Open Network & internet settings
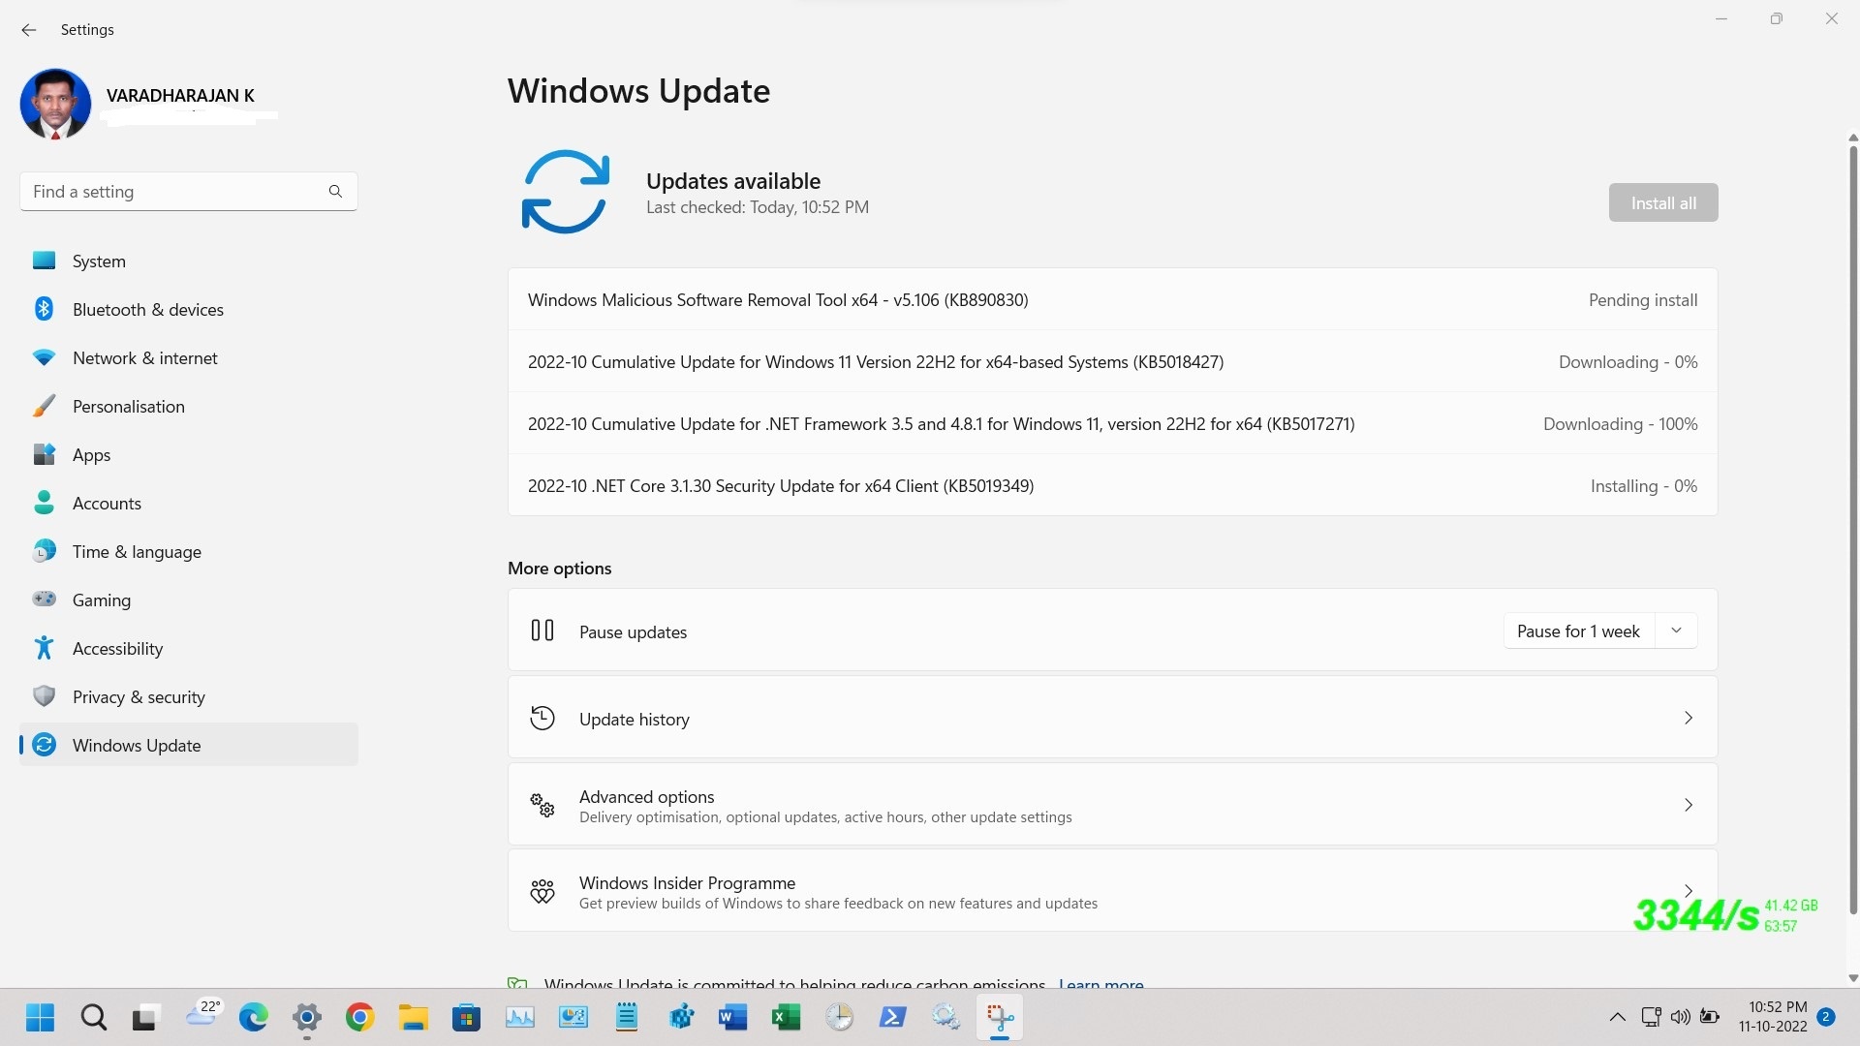 [x=144, y=357]
